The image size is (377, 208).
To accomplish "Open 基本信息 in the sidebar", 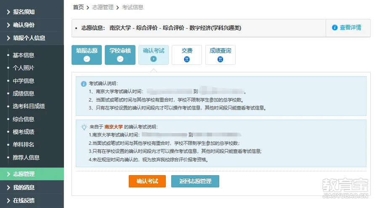I will tap(23, 55).
